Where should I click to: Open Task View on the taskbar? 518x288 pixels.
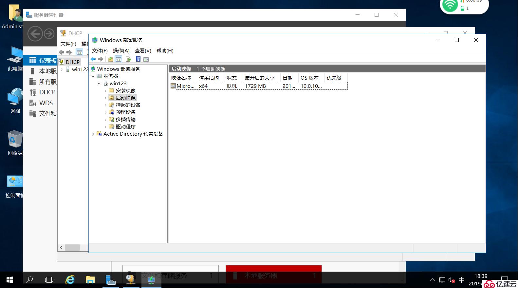click(x=49, y=280)
